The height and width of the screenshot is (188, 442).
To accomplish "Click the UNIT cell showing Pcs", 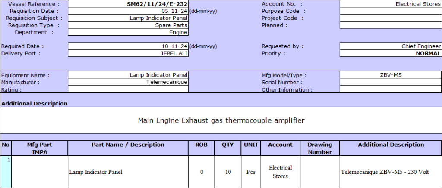I will [251, 172].
